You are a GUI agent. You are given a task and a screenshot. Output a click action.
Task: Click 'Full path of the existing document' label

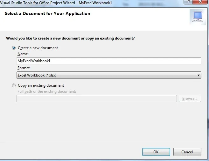(x=47, y=92)
